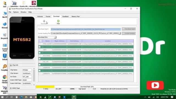Toggle checkbox in green row below EBR1
The image size is (176, 99).
pyautogui.click(x=40, y=53)
